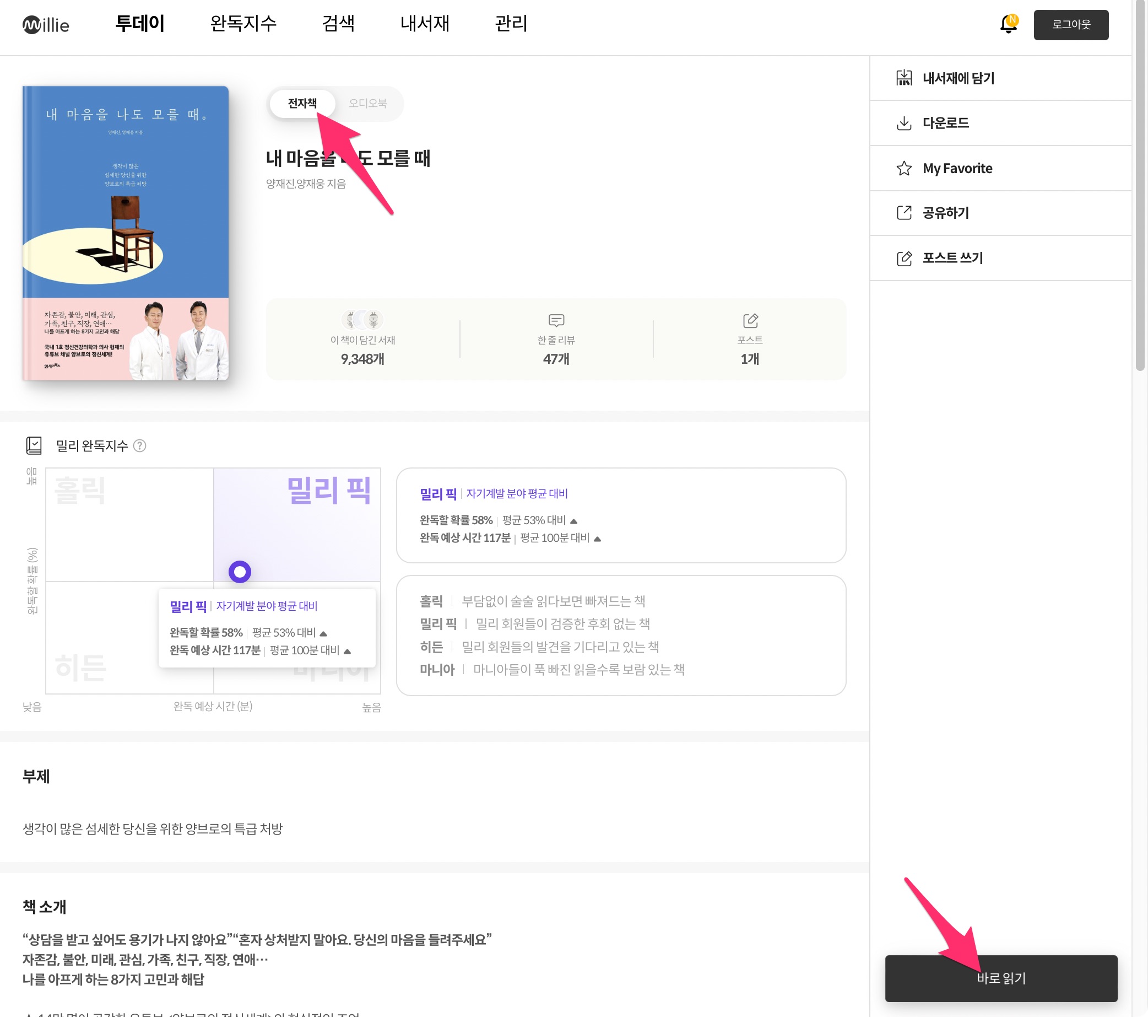Click the up triangle next to 평균 100분 대비
The width and height of the screenshot is (1148, 1017).
597,539
